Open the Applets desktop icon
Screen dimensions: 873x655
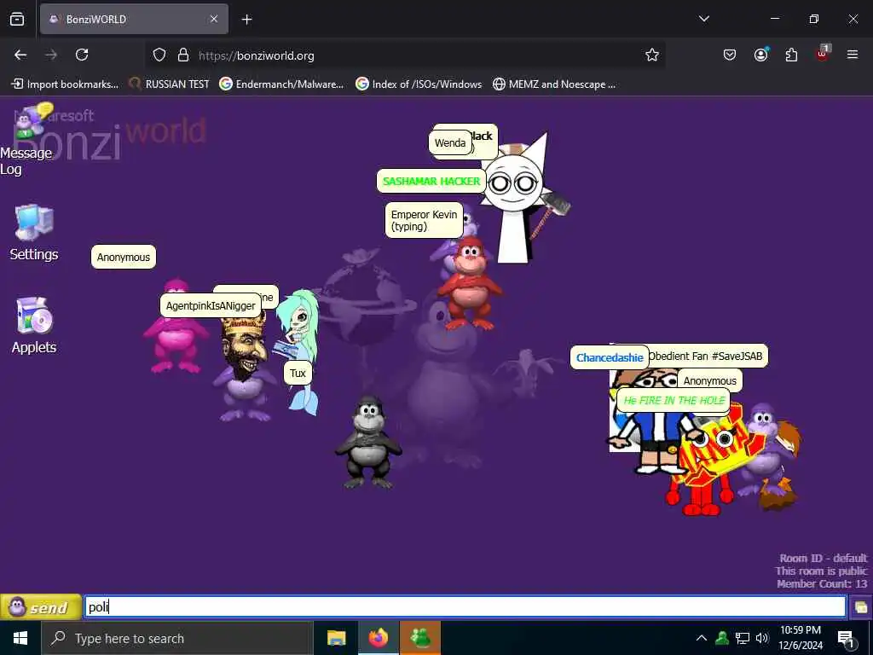click(33, 326)
